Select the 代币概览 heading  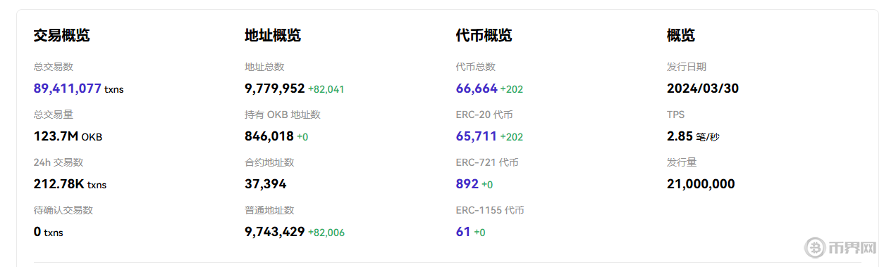tap(484, 36)
